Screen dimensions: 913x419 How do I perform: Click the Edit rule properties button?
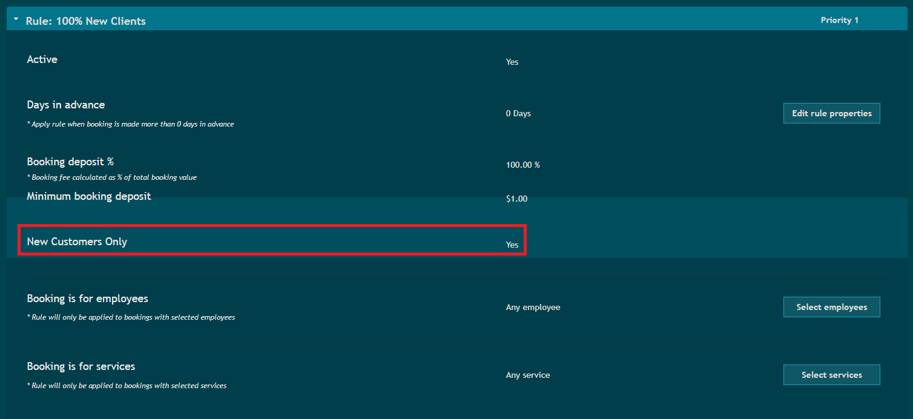tap(831, 113)
